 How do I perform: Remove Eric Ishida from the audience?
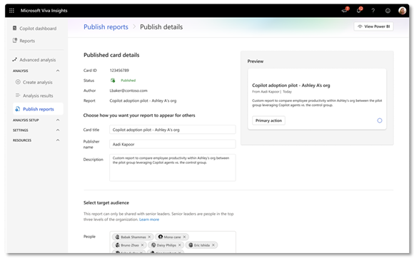pos(213,245)
